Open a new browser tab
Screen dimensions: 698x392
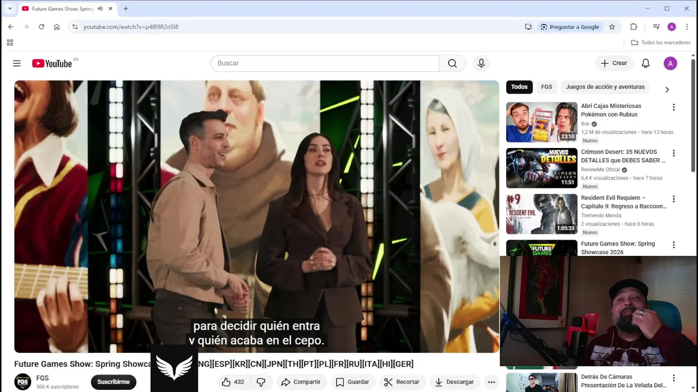(x=126, y=9)
